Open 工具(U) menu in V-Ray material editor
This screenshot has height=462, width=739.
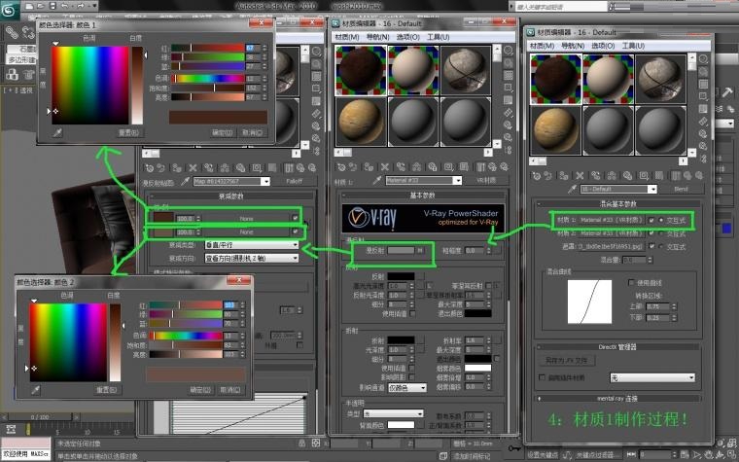[439, 37]
